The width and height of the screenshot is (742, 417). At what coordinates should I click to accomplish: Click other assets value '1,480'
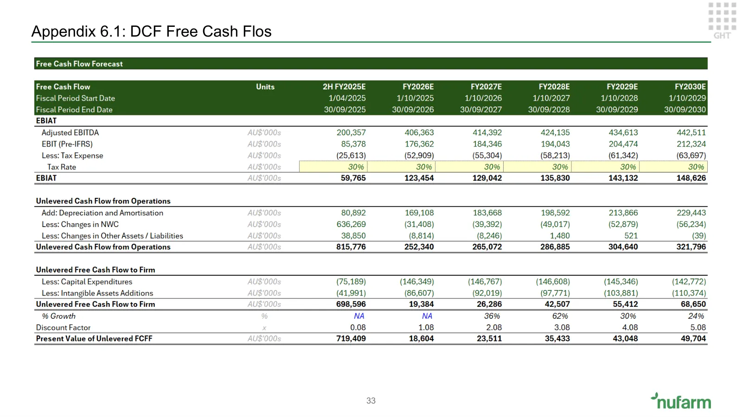pyautogui.click(x=560, y=236)
